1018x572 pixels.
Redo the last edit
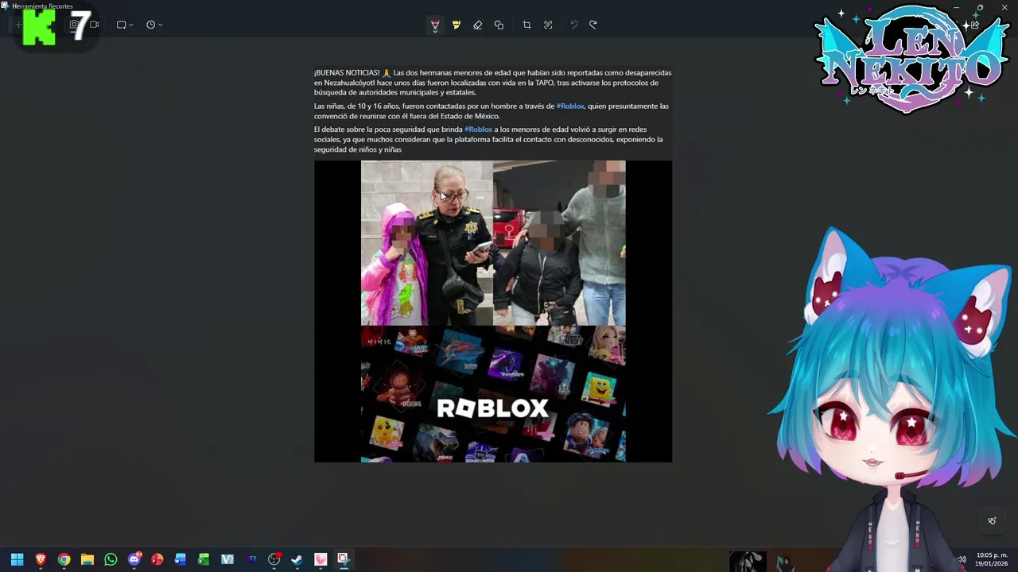(593, 25)
